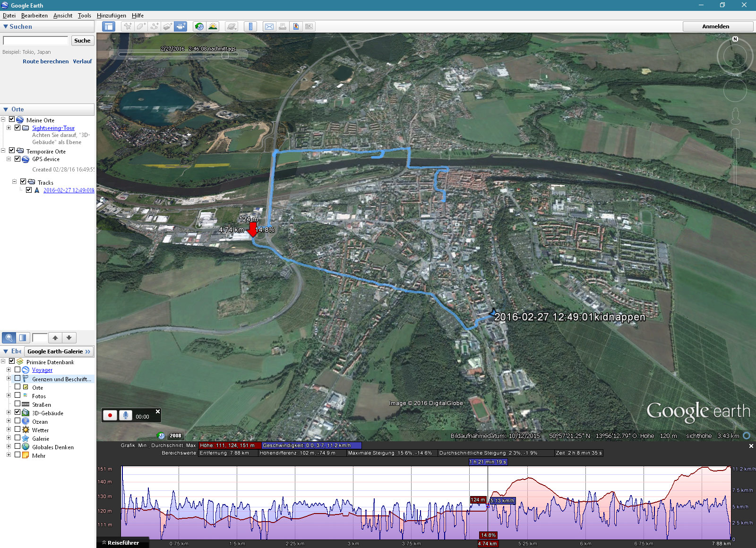Expand the Ozean layer node
This screenshot has height=548, width=756.
point(9,421)
